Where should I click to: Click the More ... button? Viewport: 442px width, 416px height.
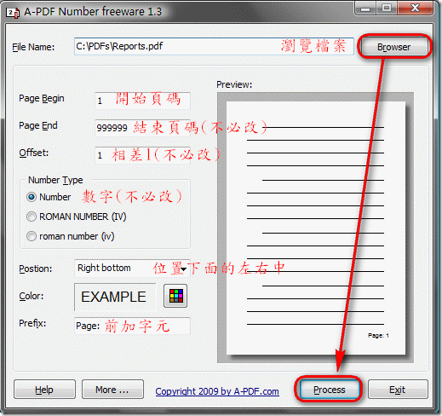[x=112, y=390]
